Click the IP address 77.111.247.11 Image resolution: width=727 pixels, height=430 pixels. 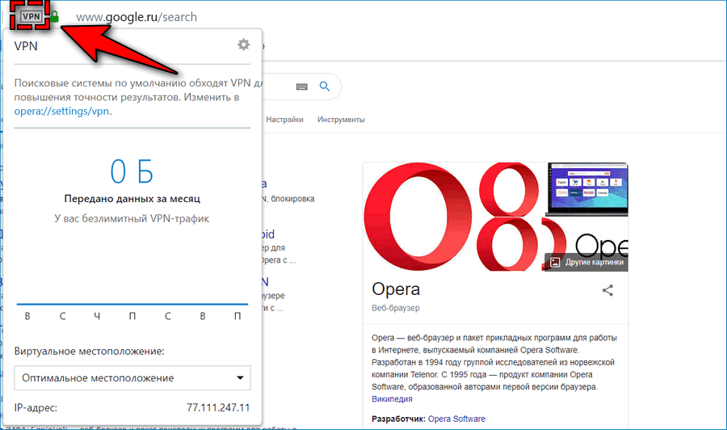coord(218,407)
